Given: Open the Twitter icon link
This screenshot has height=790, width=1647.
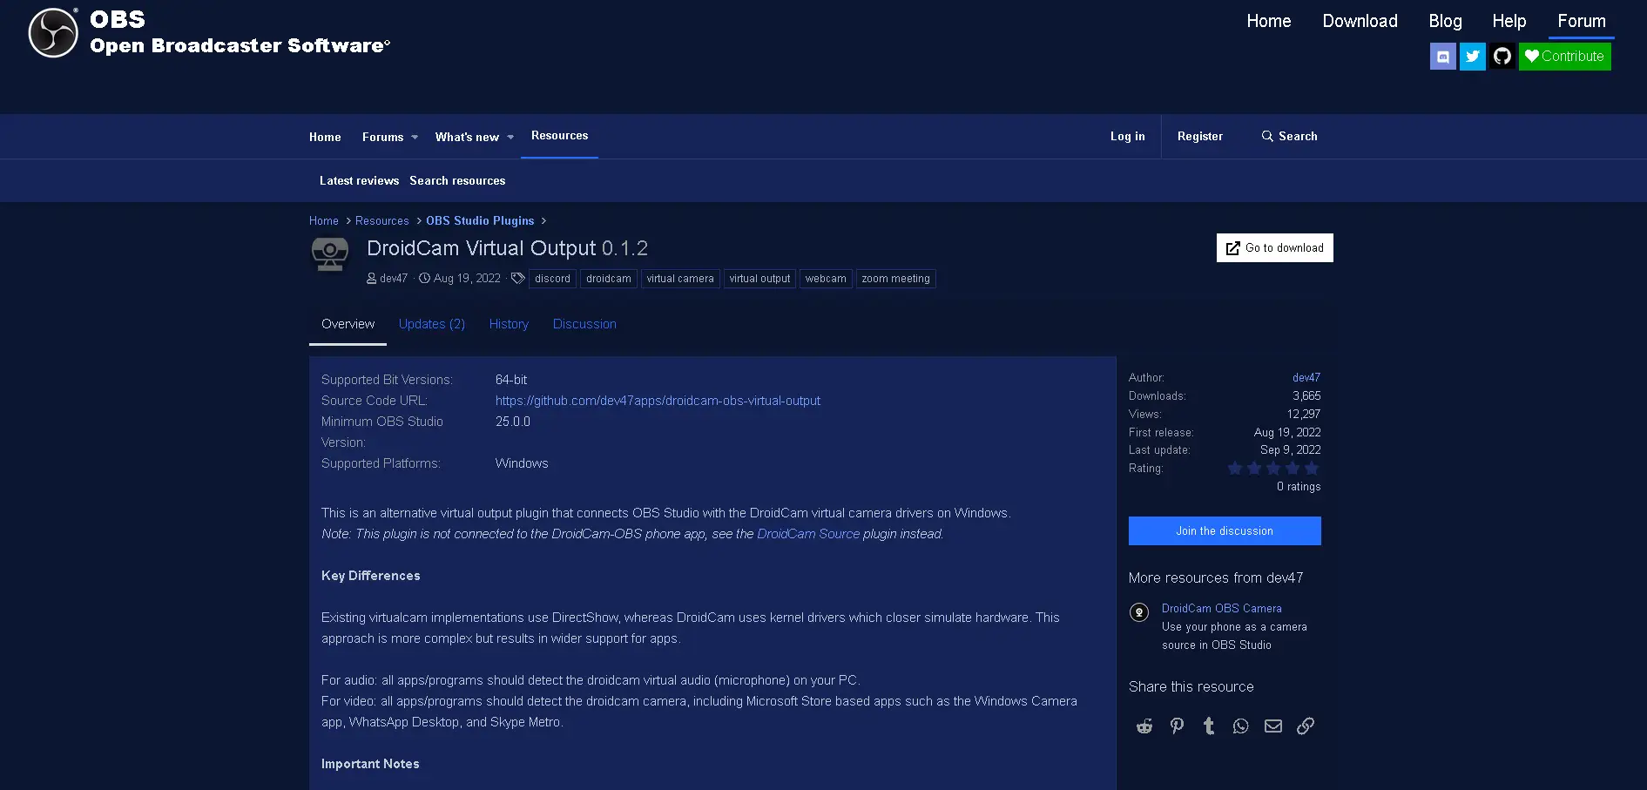Looking at the screenshot, I should tap(1472, 57).
